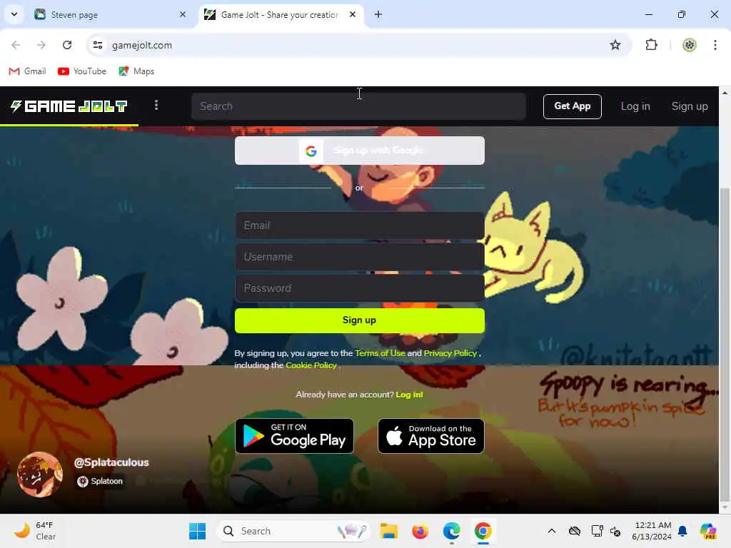731x548 pixels.
Task: Open the Log in page link
Action: pos(635,106)
